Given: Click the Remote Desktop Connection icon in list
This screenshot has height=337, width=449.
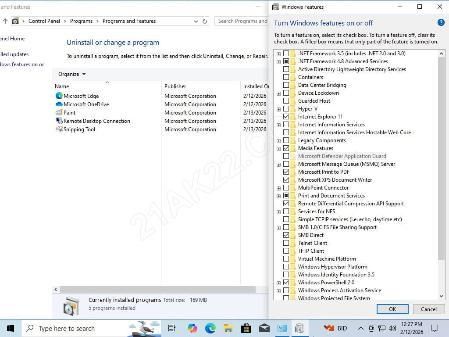Looking at the screenshot, I should click(59, 121).
